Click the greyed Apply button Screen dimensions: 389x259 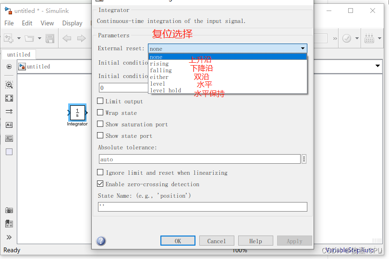(294, 241)
